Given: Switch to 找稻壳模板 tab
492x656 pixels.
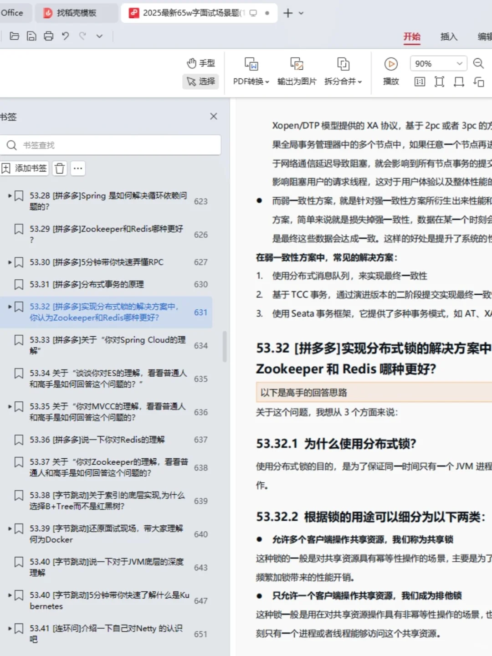Looking at the screenshot, I should click(76, 13).
